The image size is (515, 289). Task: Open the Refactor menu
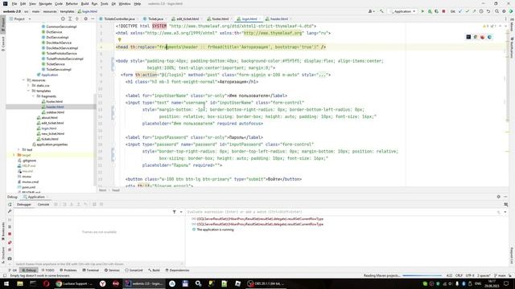[x=72, y=4]
